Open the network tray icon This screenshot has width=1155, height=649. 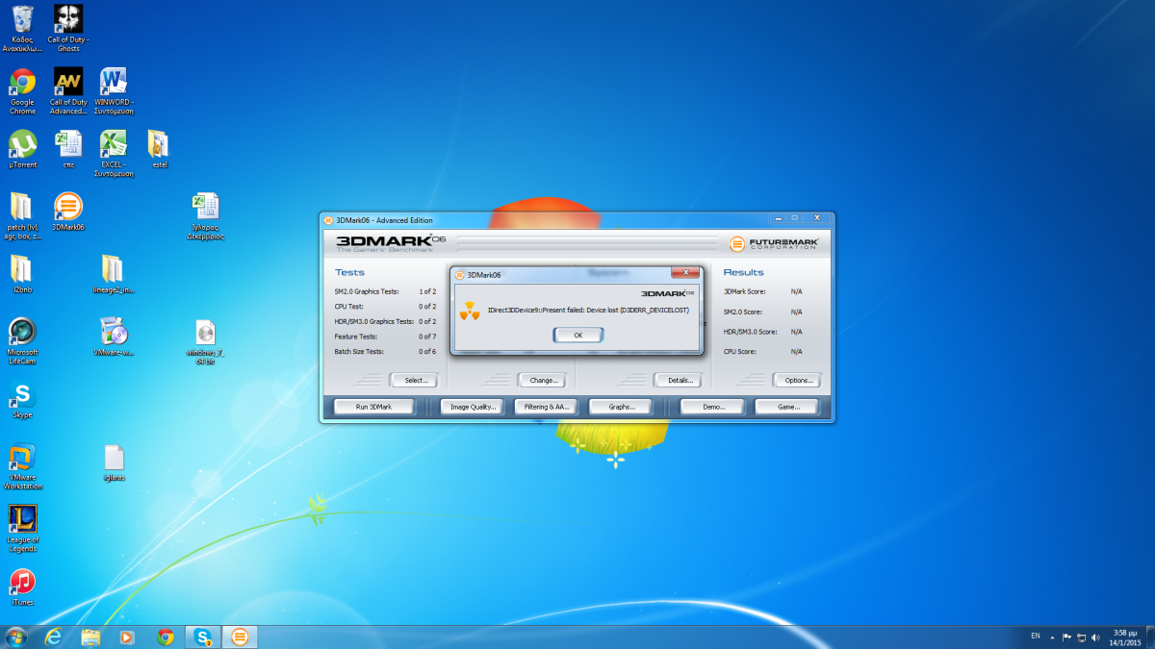1082,637
